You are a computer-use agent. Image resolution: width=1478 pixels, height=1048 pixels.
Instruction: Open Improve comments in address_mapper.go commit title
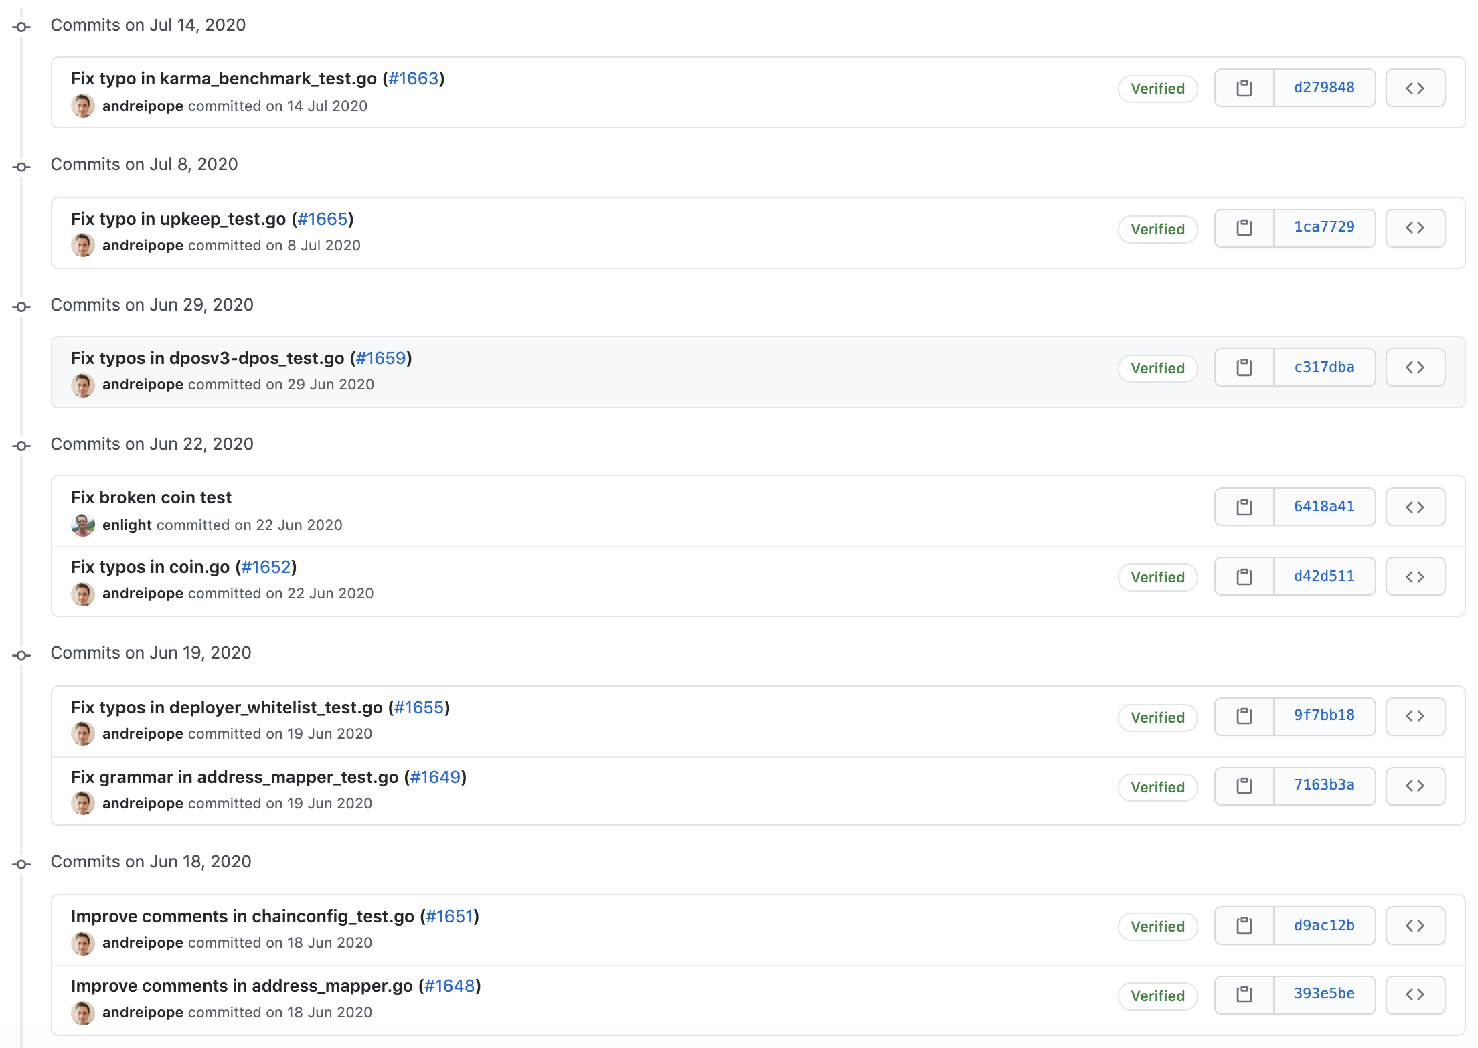point(242,986)
